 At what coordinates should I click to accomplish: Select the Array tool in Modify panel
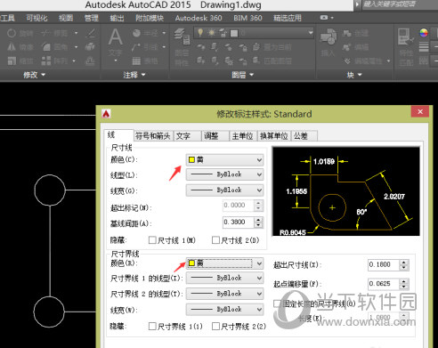click(x=46, y=61)
